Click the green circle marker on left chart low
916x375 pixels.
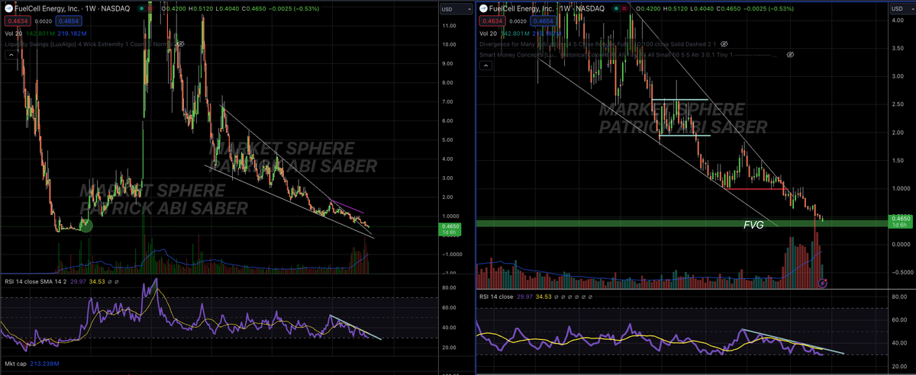pyautogui.click(x=85, y=225)
